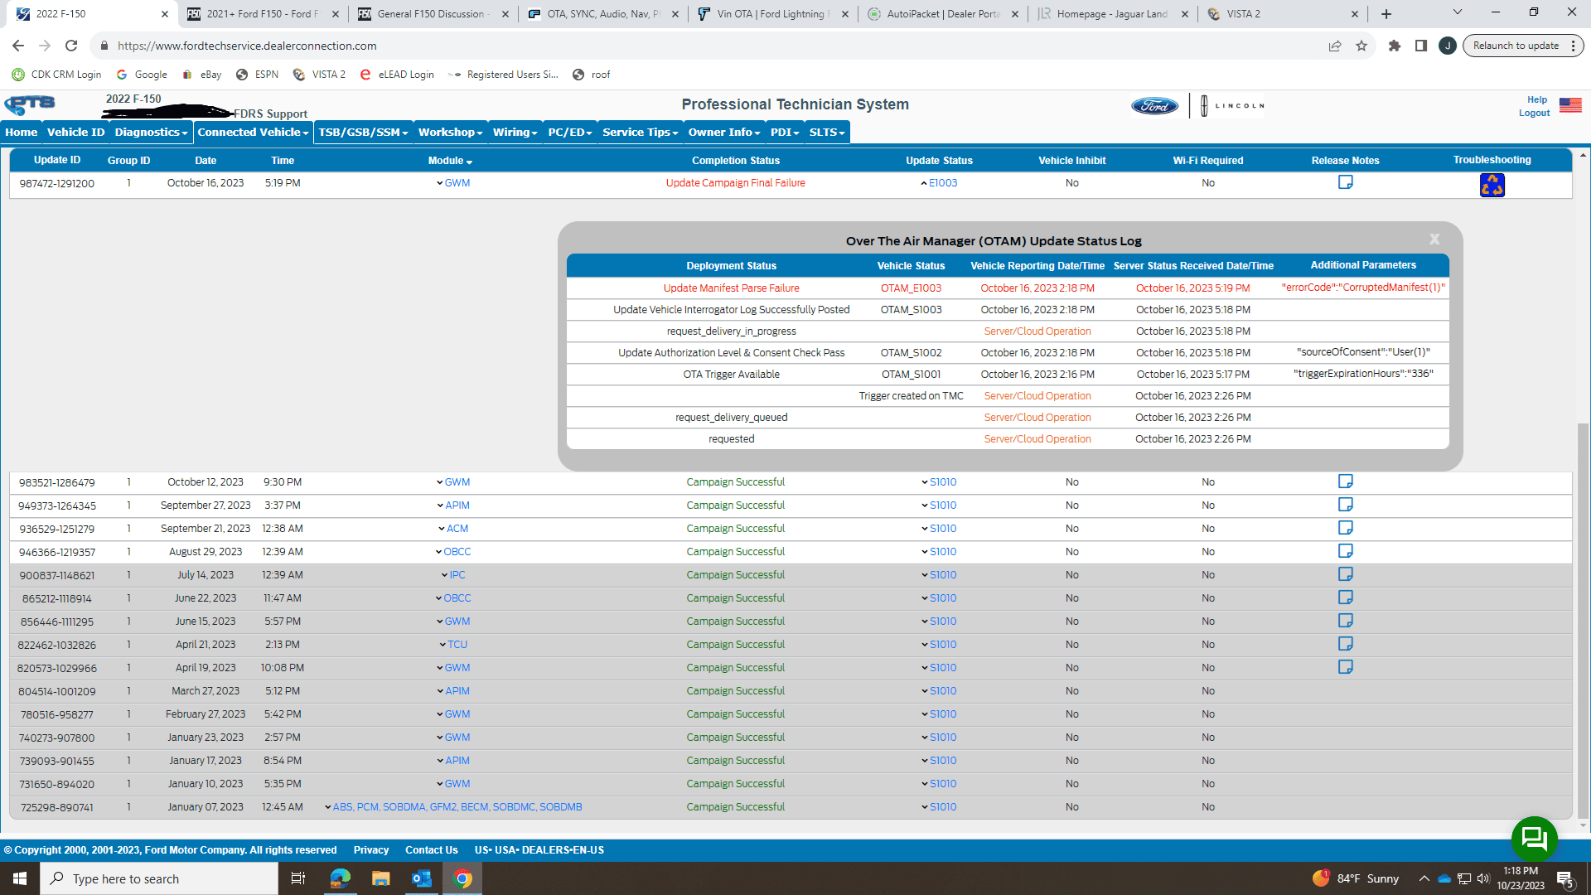Close the OTAM Update Status Log popup
The width and height of the screenshot is (1591, 895).
(1434, 239)
